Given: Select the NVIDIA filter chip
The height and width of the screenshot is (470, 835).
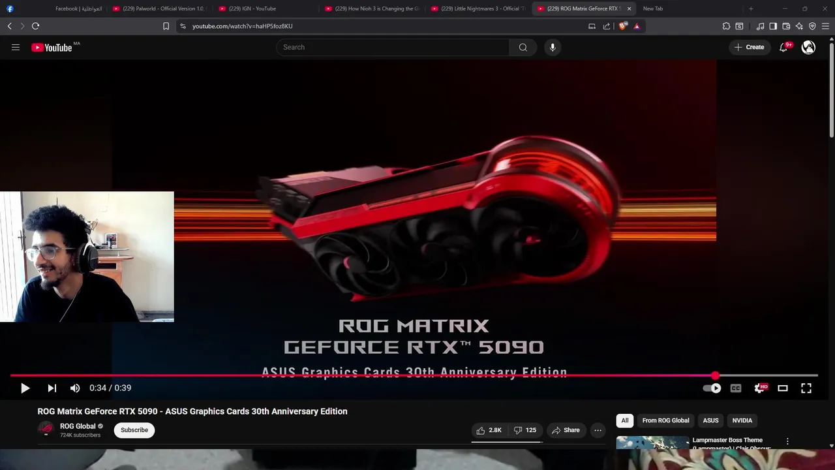Looking at the screenshot, I should coord(742,420).
